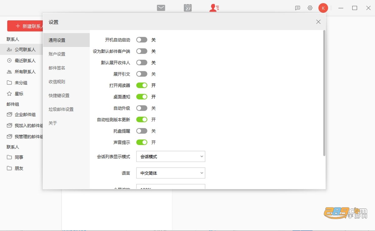Open the mail envelope icon in top bar
375x231 pixels.
click(161, 8)
